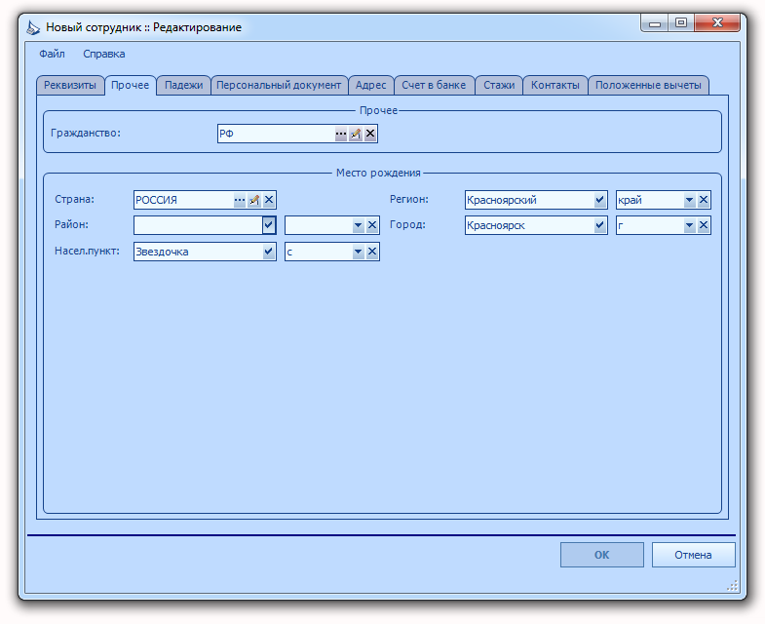Click the application icon in title bar
The width and height of the screenshot is (765, 624).
[x=33, y=27]
